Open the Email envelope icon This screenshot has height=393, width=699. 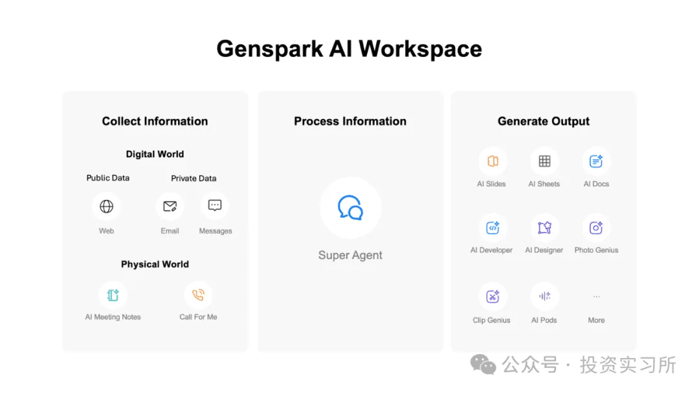click(170, 207)
